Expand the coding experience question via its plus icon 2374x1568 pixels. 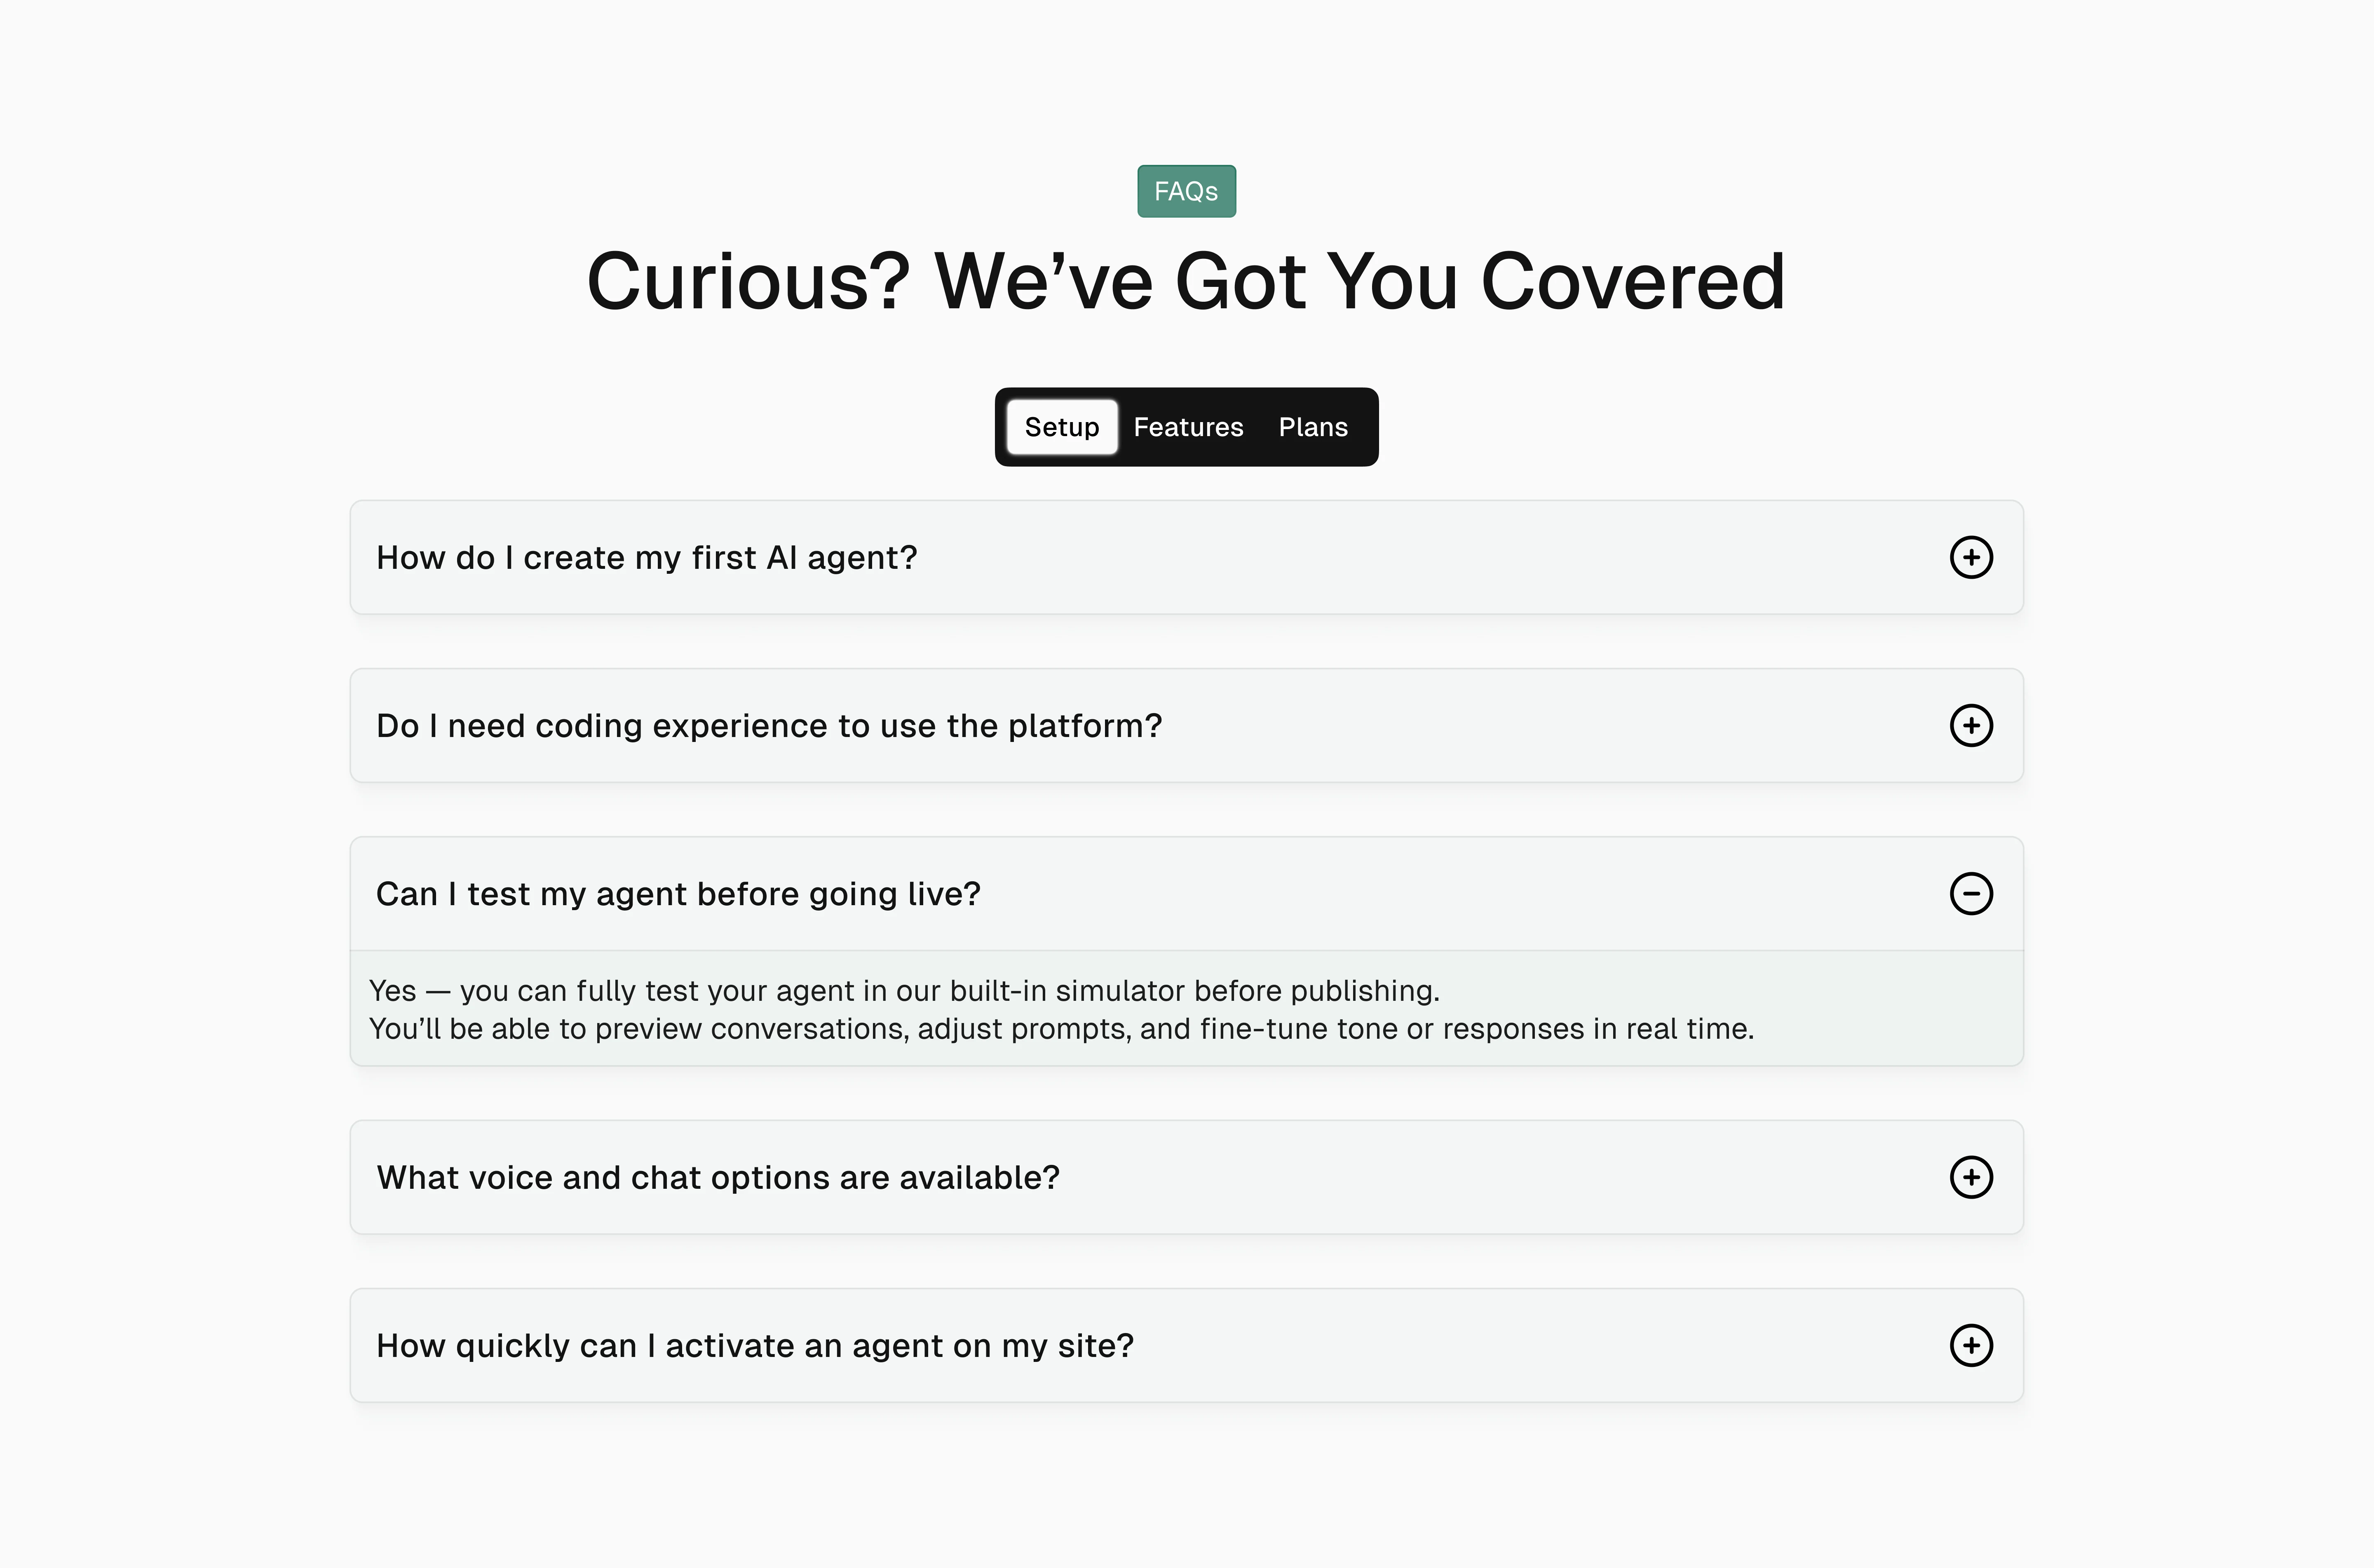(1971, 726)
